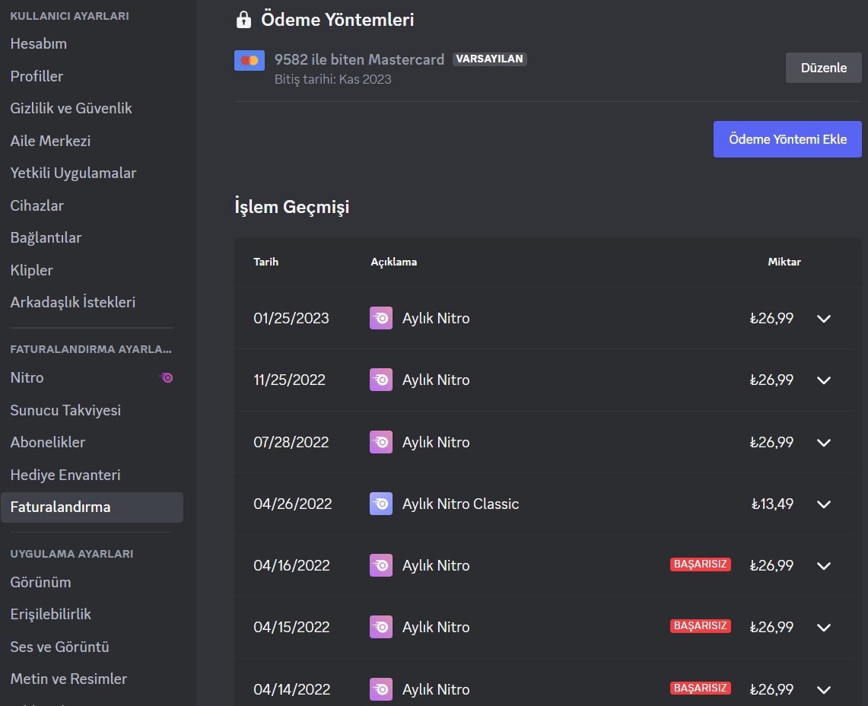The image size is (868, 706).
Task: Click BAŞARISIZ badge on 04/14/2022 row
Action: point(700,688)
